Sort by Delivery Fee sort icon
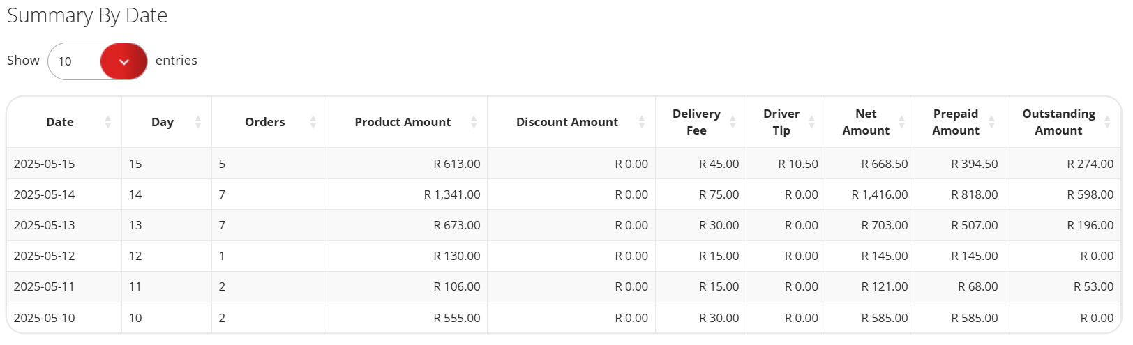 pyautogui.click(x=733, y=122)
